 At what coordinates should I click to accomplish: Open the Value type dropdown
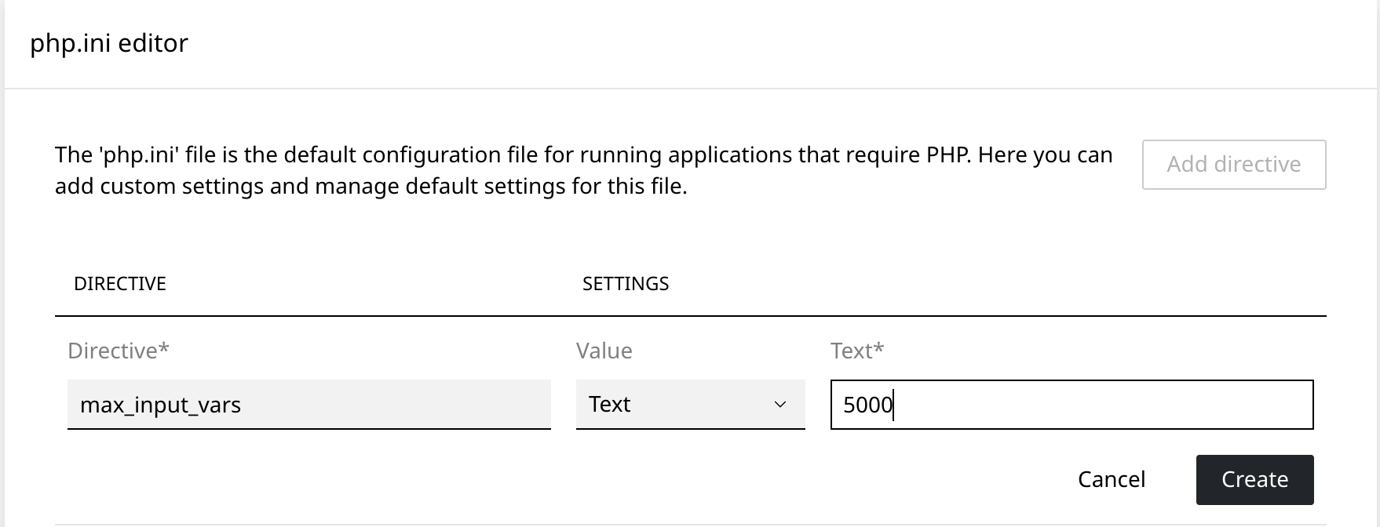(690, 405)
